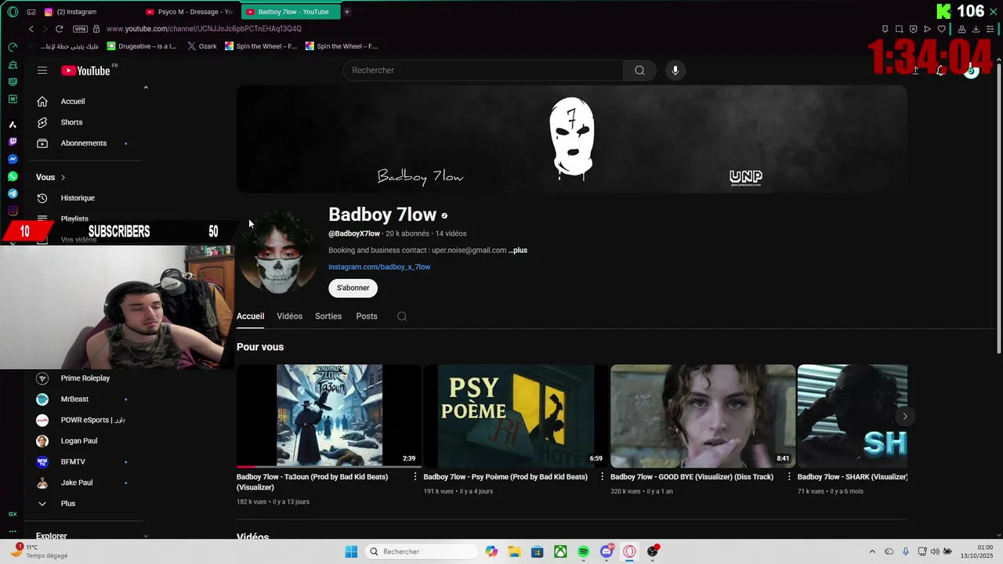Switch to the Posts tab
Image resolution: width=1003 pixels, height=564 pixels.
pos(367,316)
